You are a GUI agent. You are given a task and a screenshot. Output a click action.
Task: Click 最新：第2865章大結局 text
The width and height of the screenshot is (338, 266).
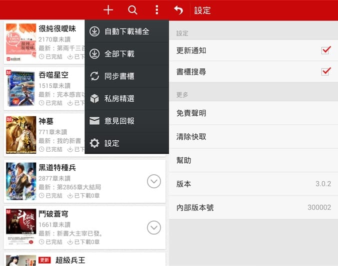(70, 187)
